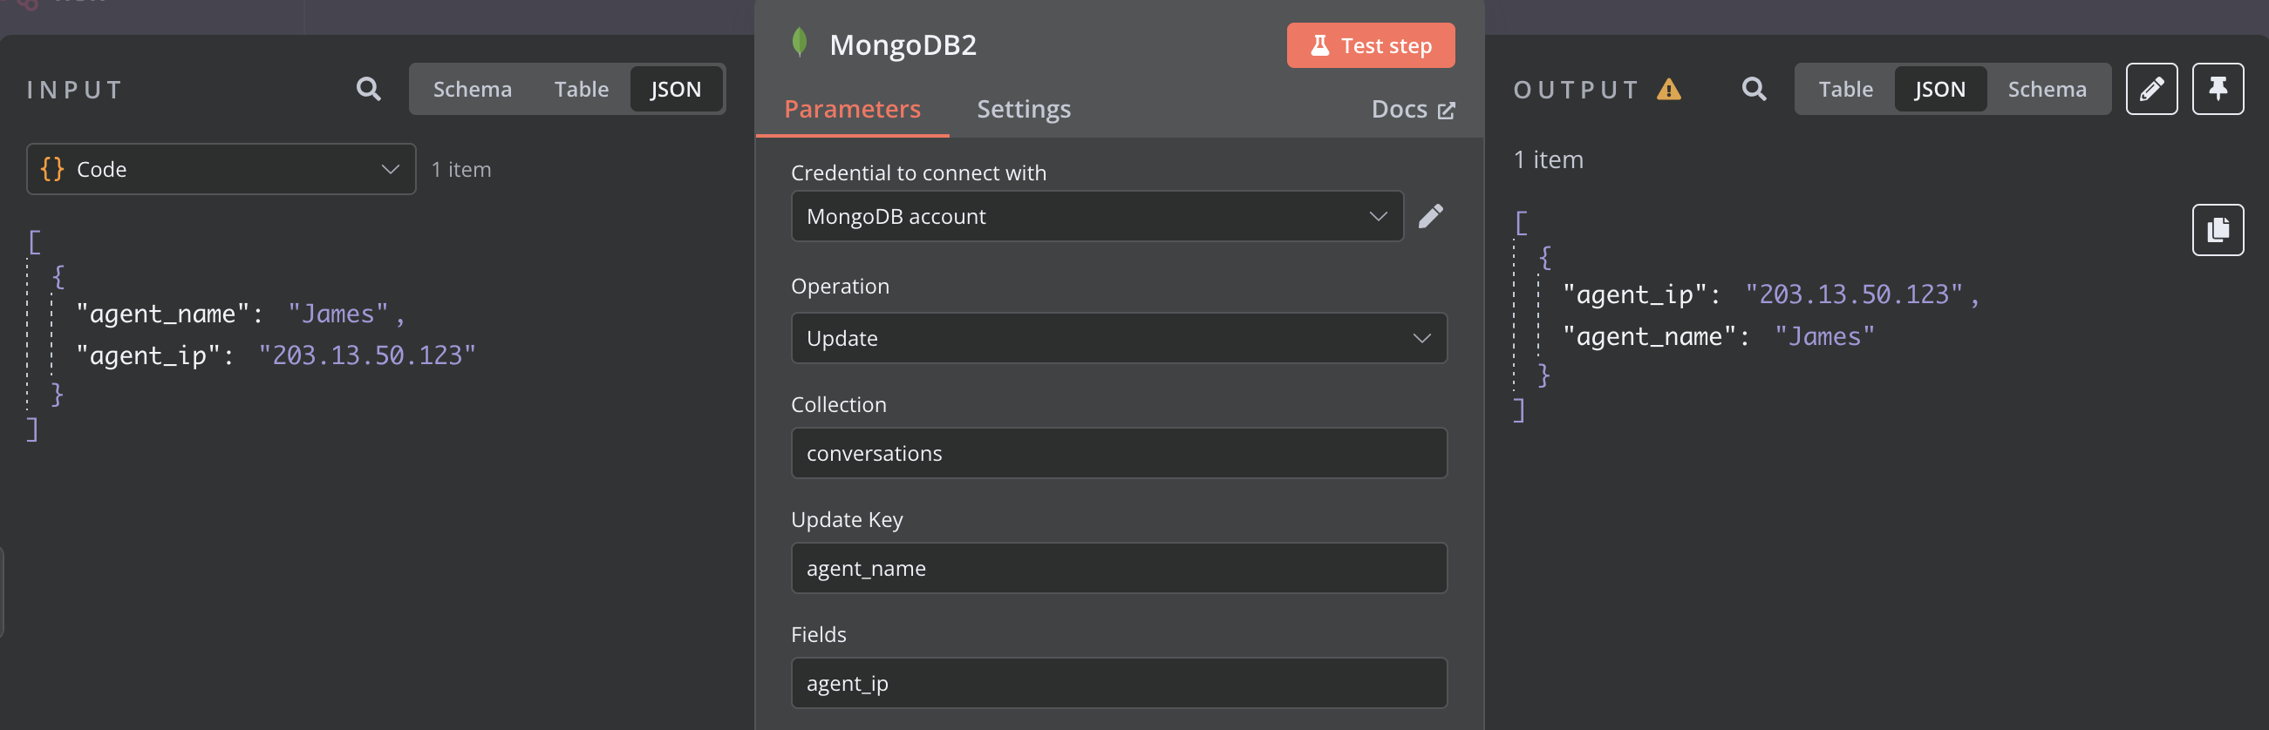This screenshot has height=730, width=2269.
Task: Expand the Operation dropdown showing Update
Action: (x=1119, y=338)
